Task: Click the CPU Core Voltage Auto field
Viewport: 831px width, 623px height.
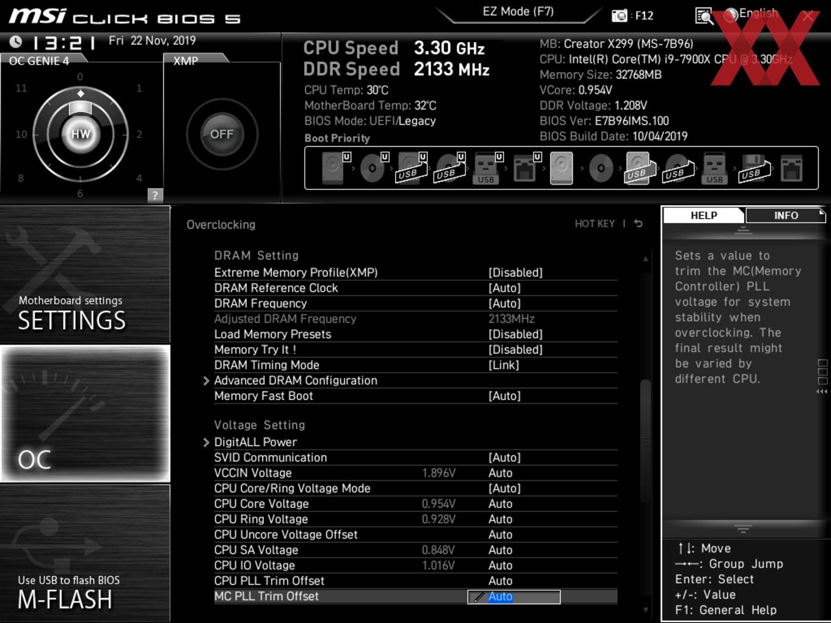Action: tap(500, 504)
